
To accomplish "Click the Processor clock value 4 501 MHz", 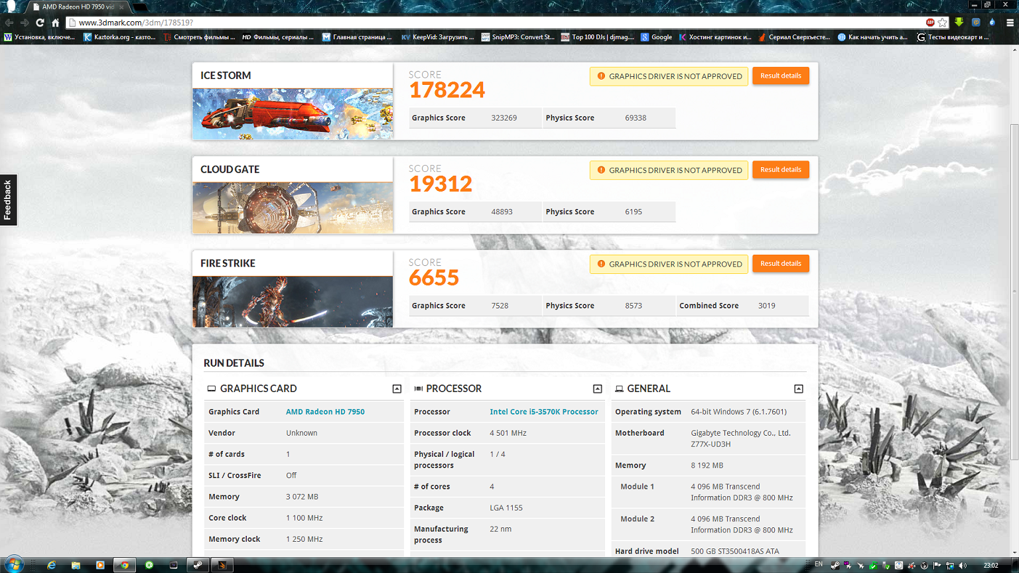I will click(508, 433).
